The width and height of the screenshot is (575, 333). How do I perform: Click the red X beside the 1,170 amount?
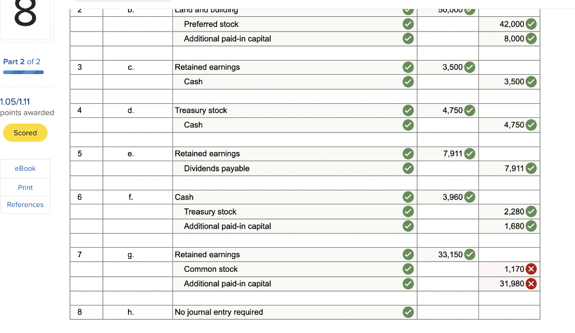tap(531, 269)
